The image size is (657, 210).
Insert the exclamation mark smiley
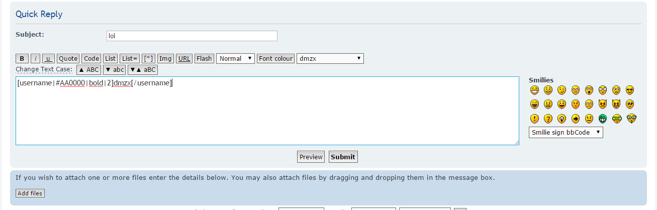[x=534, y=119]
